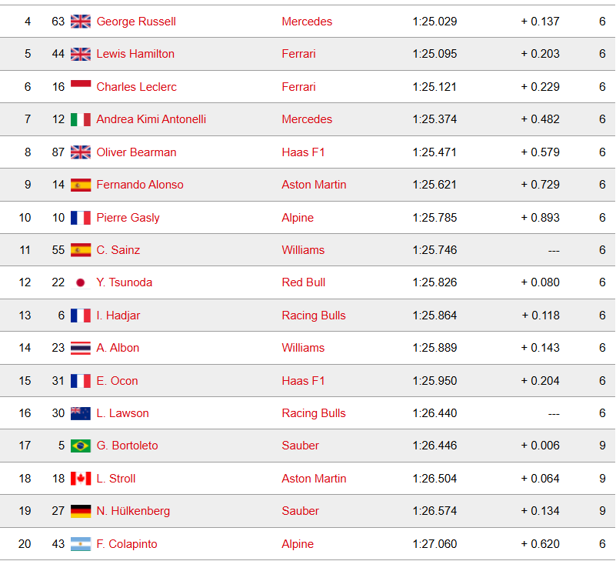Click the Argentine flag beside F. Colapinto
Viewport: 616px width, 561px height.
click(81, 544)
